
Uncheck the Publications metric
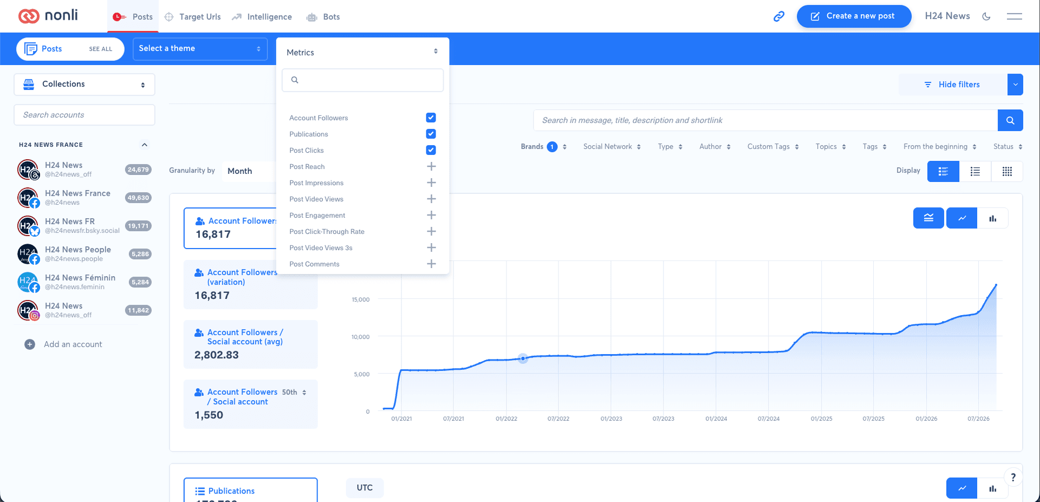point(431,134)
